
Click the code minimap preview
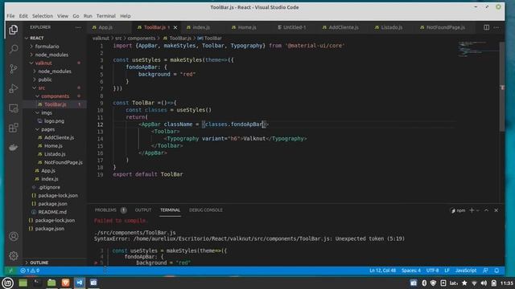(478, 49)
